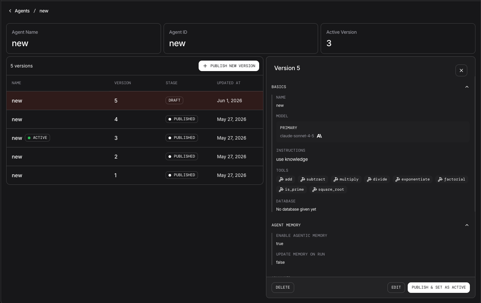The height and width of the screenshot is (303, 481).
Task: Select the version 2 row
Action: coord(135,157)
